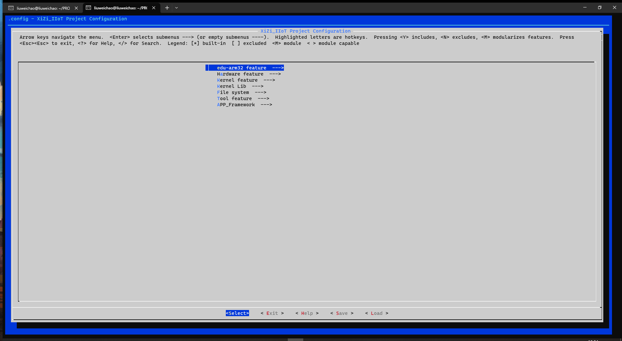Click the < Help > button

point(307,313)
